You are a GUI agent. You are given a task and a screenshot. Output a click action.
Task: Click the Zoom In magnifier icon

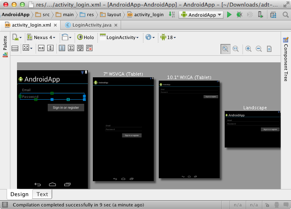pyautogui.click(x=248, y=49)
